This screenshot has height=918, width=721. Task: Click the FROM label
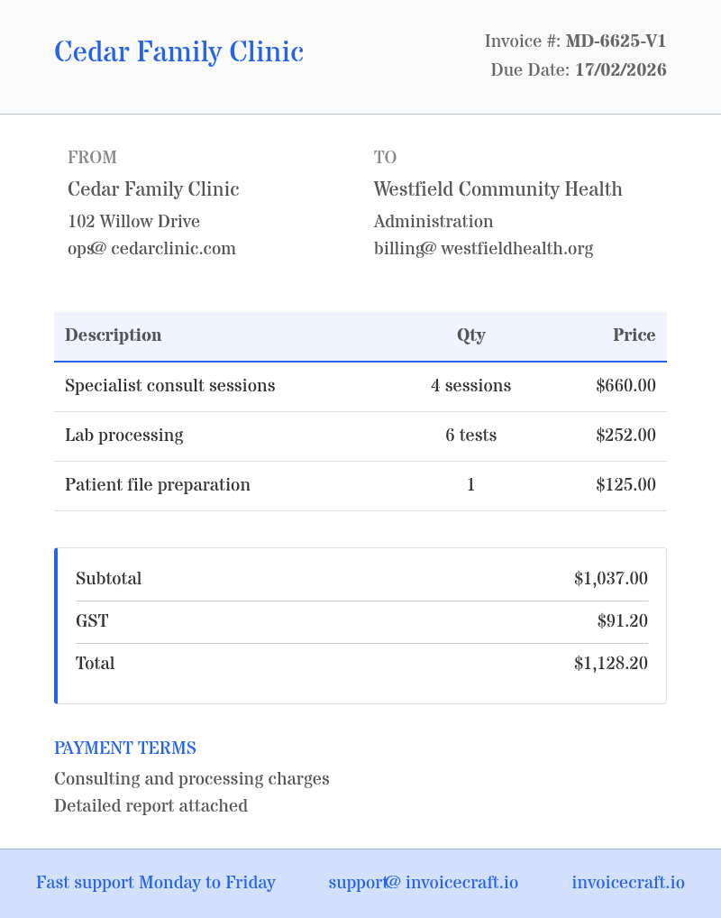coord(92,157)
